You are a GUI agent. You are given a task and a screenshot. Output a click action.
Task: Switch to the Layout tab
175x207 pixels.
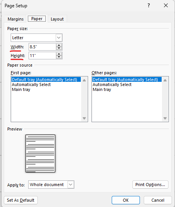point(57,19)
